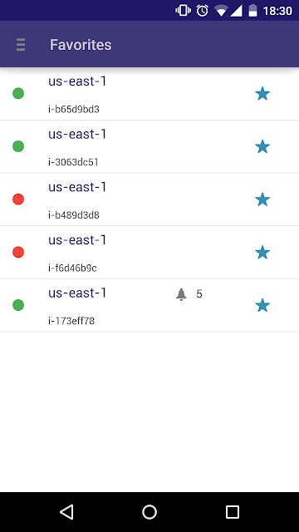
Task: Click the green status dot of i-b65d9bd3
Action: tap(18, 93)
